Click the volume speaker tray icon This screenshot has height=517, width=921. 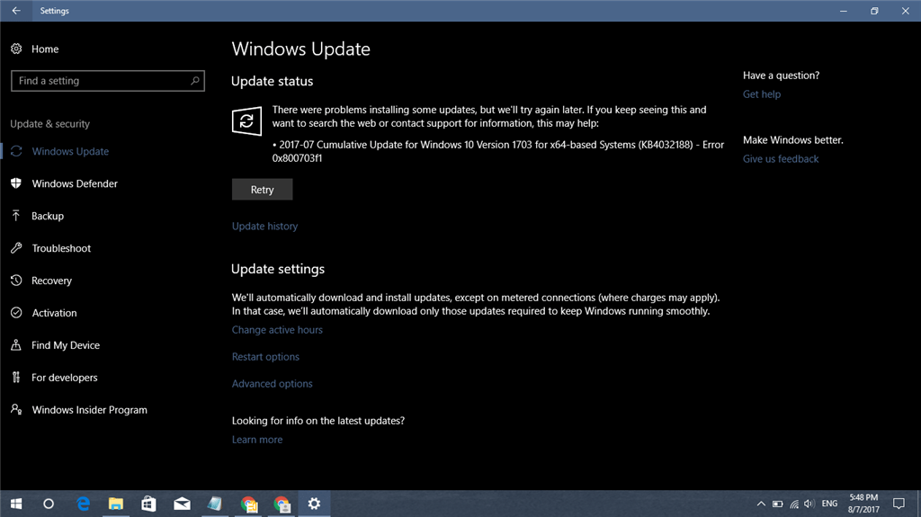(809, 504)
